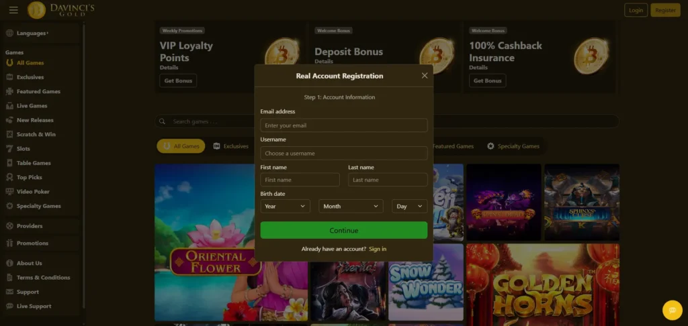Select the Exclusives filter tab
This screenshot has height=326, width=688.
click(231, 146)
